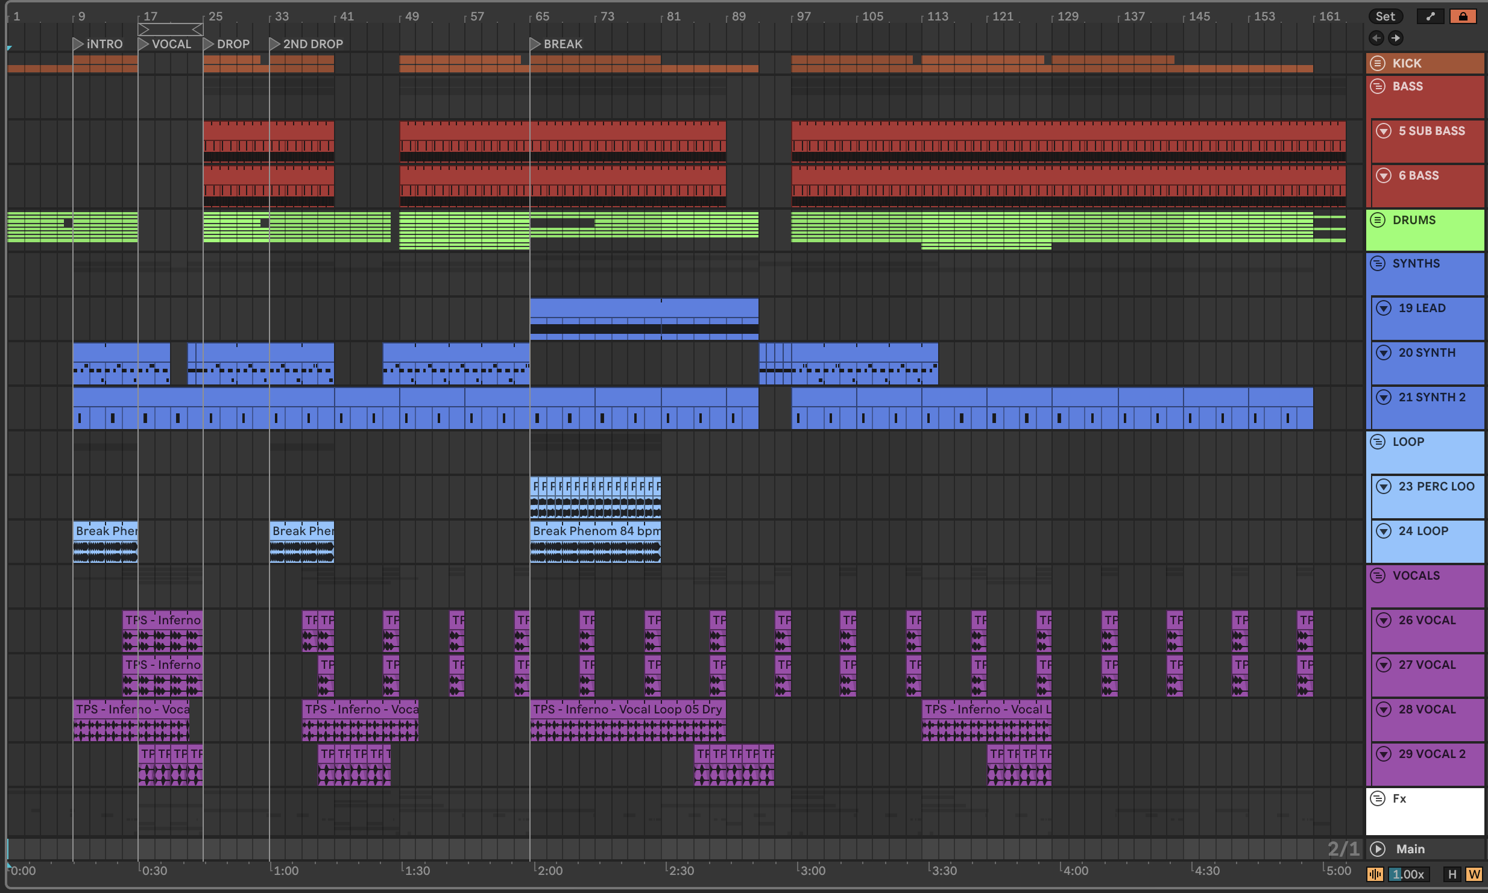Expand the 5 SUB BASS track
This screenshot has width=1488, height=893.
point(1384,131)
